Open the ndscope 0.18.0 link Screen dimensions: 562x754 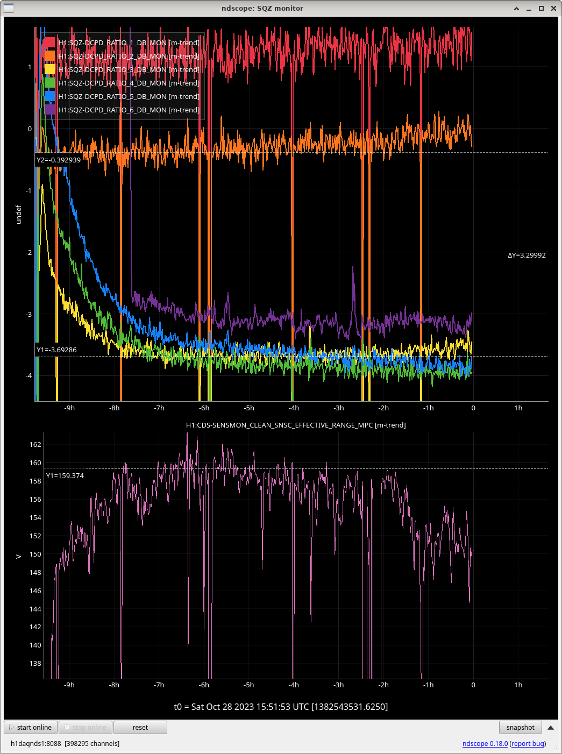pyautogui.click(x=485, y=744)
